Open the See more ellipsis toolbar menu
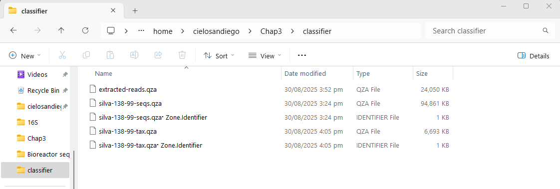 point(302,56)
